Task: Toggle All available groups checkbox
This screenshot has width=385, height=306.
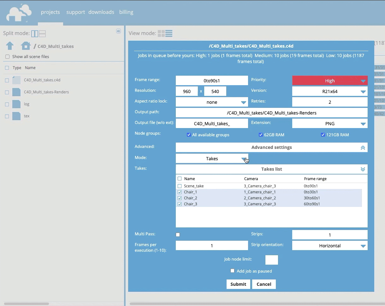Action: (x=189, y=135)
